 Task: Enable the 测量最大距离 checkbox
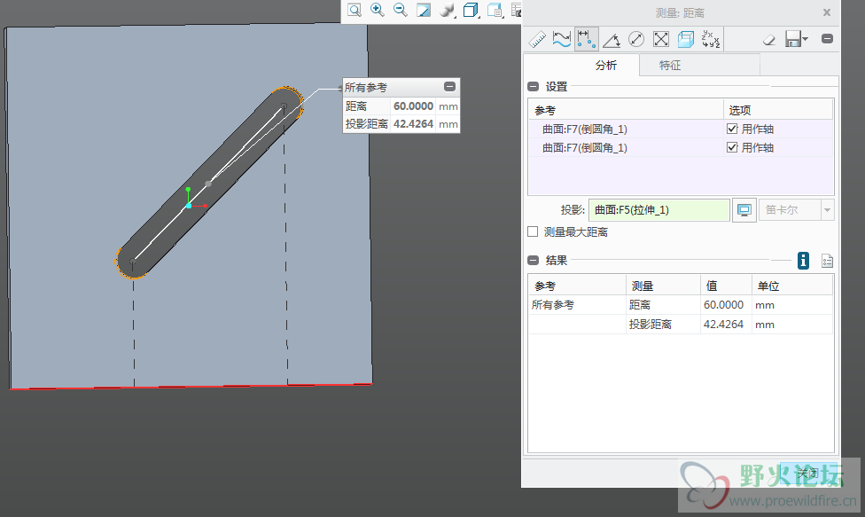[533, 231]
